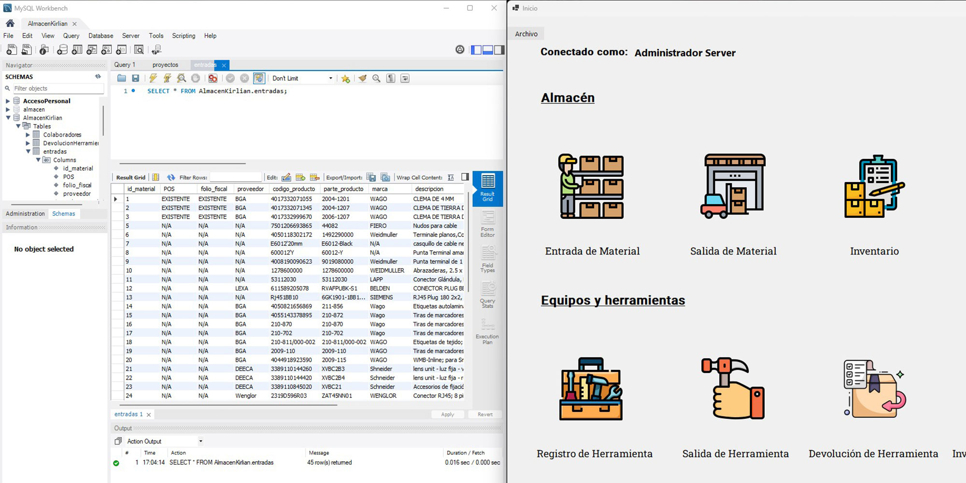Toggle the beautify/clean-up SQL script icon
Viewport: 966px width, 483px height.
pyautogui.click(x=363, y=78)
